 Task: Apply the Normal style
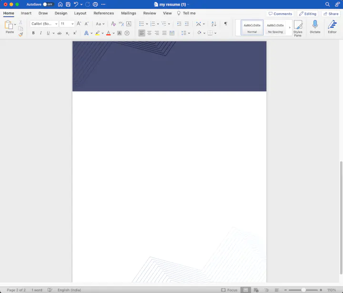(252, 28)
